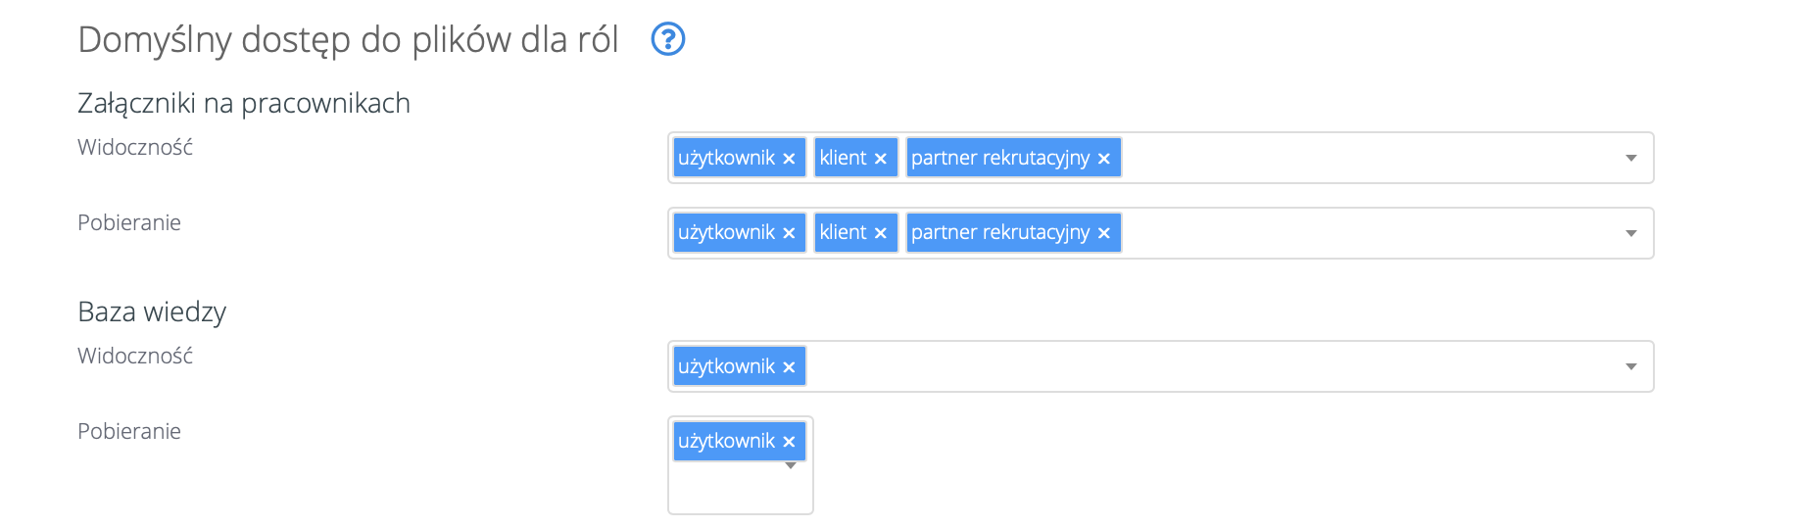Select the klient tag in attachments Widoczność
The height and width of the screenshot is (527, 1795).
point(843,158)
